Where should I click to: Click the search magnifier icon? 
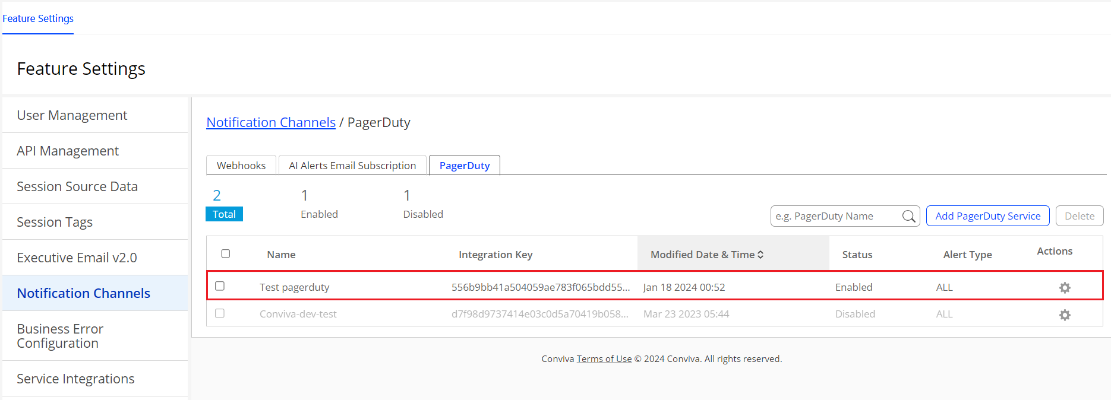[908, 216]
